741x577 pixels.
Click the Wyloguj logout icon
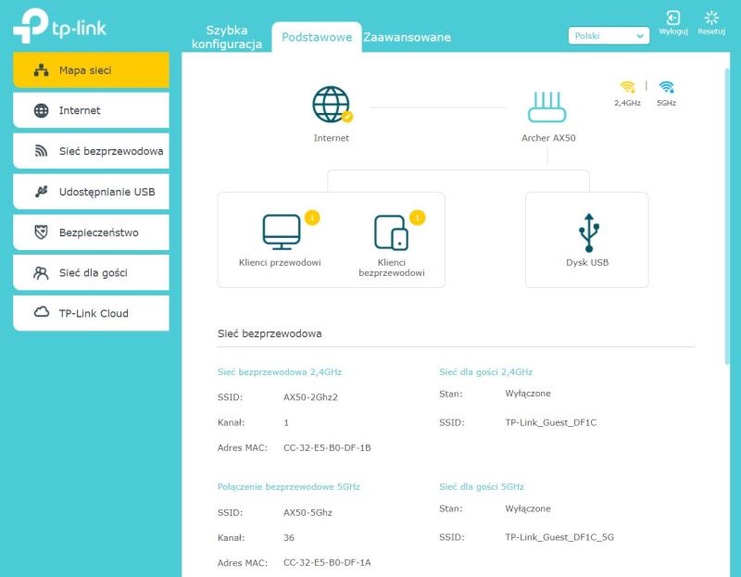[x=673, y=18]
